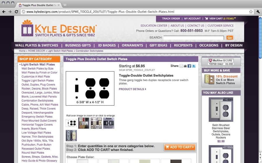Bookmark this page with the star icon
262x163 pixels.
pyautogui.click(x=251, y=12)
